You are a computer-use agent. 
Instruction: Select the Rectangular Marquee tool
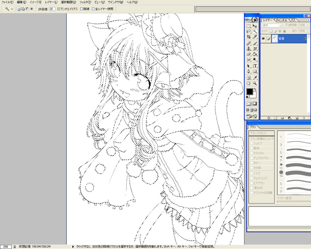[x=248, y=26]
